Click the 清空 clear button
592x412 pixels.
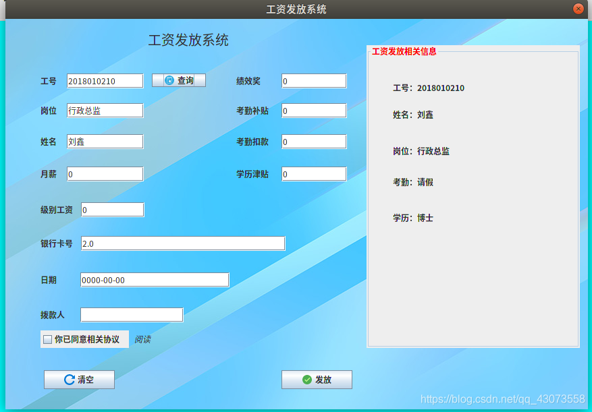[x=79, y=380]
